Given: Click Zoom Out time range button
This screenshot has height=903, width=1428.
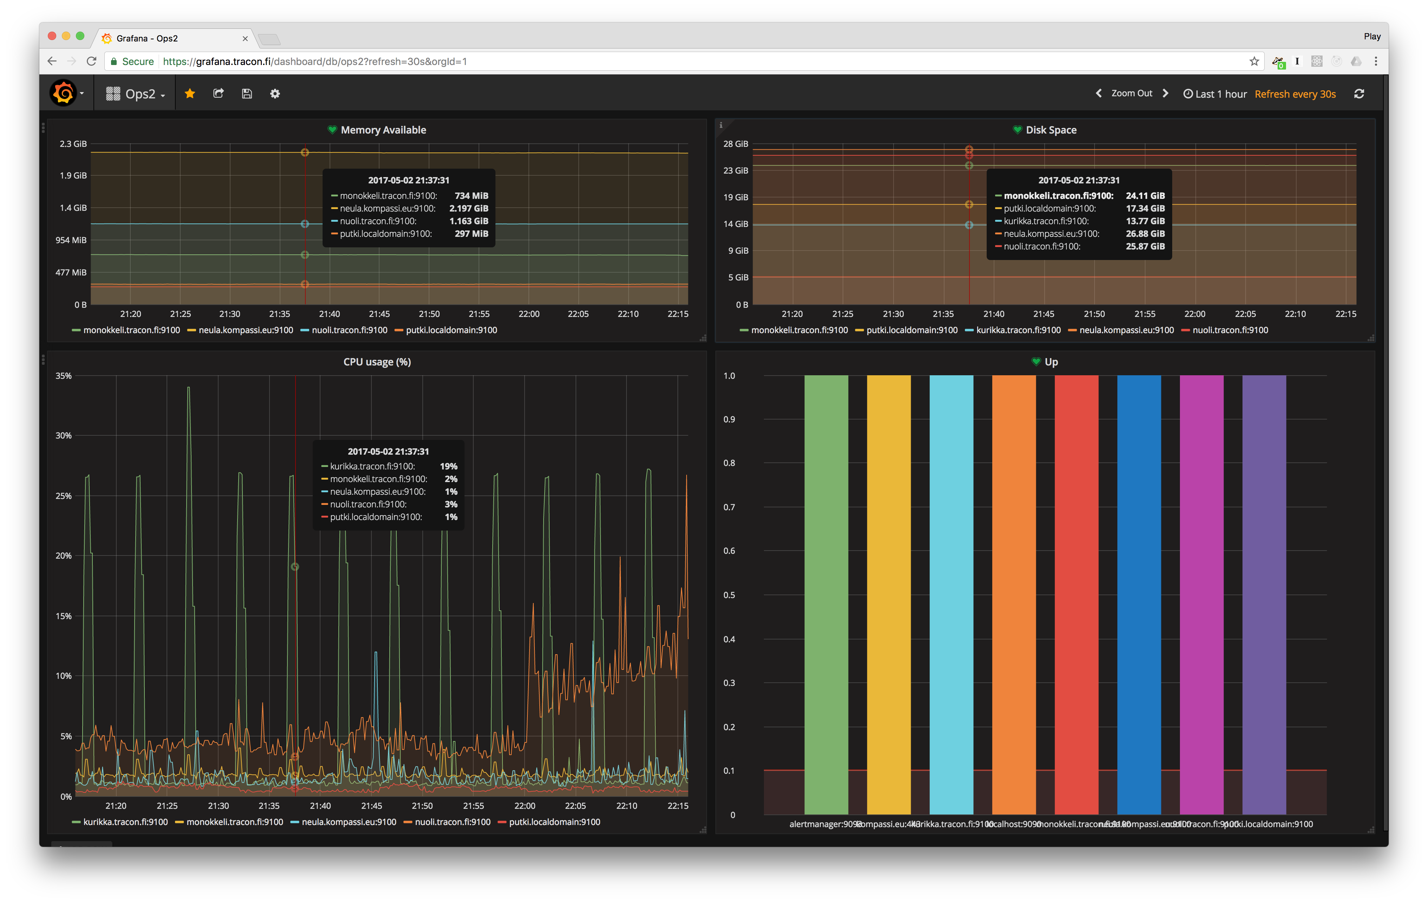Looking at the screenshot, I should (x=1131, y=94).
